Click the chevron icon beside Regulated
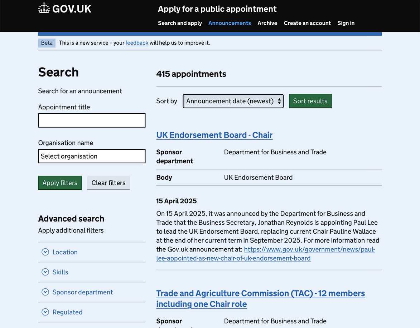This screenshot has width=420, height=328. click(45, 312)
